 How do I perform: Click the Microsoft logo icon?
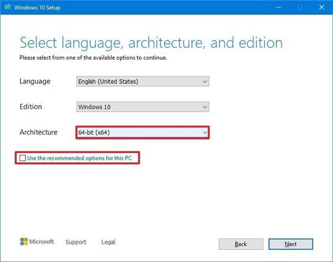pos(24,241)
